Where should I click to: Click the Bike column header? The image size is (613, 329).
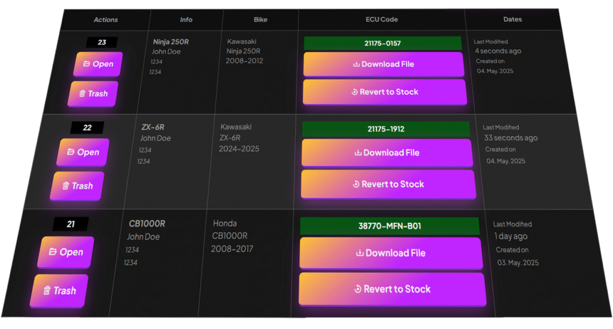tap(260, 20)
